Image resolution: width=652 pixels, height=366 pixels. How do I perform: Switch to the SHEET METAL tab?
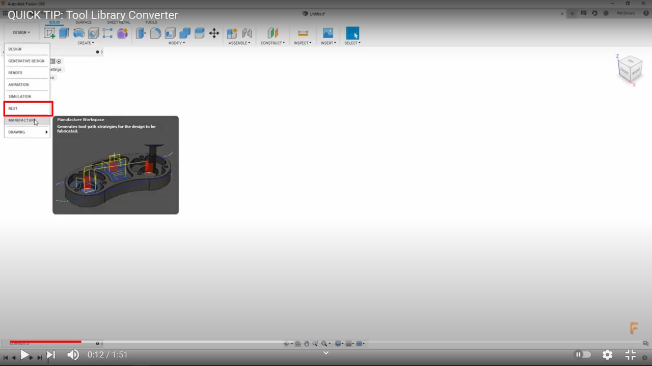[119, 22]
